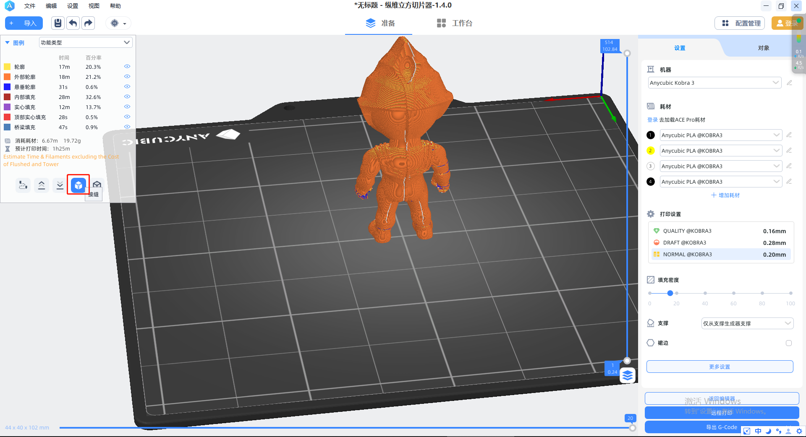Click the 更多设置 more settings button
This screenshot has height=437, width=806.
pyautogui.click(x=720, y=367)
